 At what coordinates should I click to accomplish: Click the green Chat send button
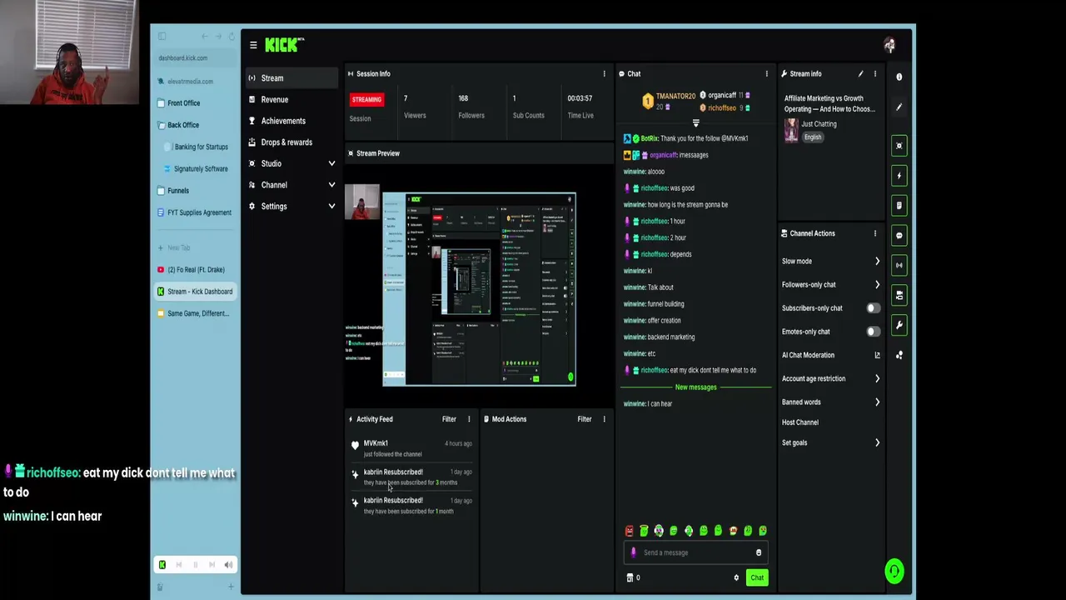coord(757,577)
